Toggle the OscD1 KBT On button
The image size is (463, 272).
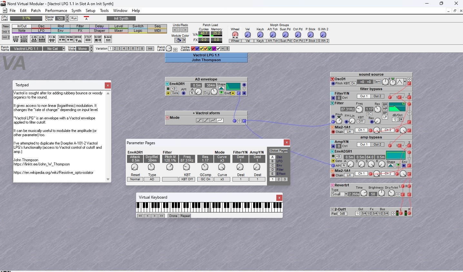[x=353, y=83]
